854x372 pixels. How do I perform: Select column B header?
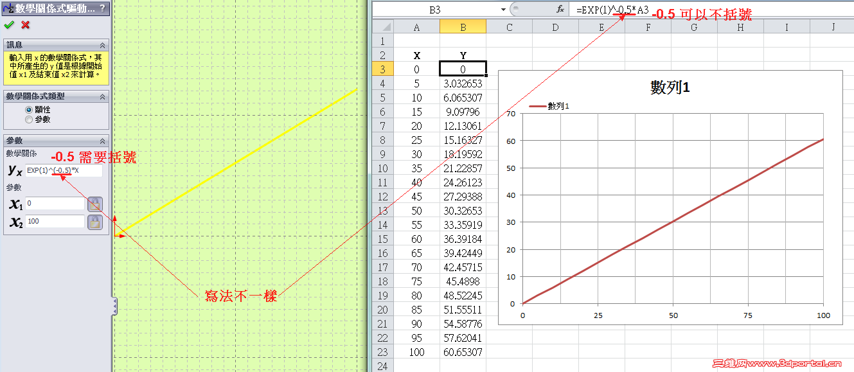tap(463, 27)
